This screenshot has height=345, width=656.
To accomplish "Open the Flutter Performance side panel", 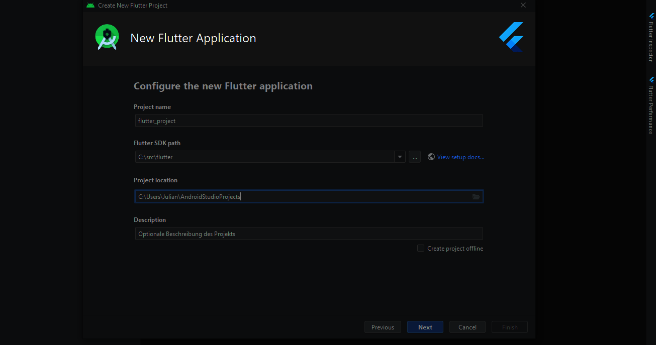I will 651,105.
